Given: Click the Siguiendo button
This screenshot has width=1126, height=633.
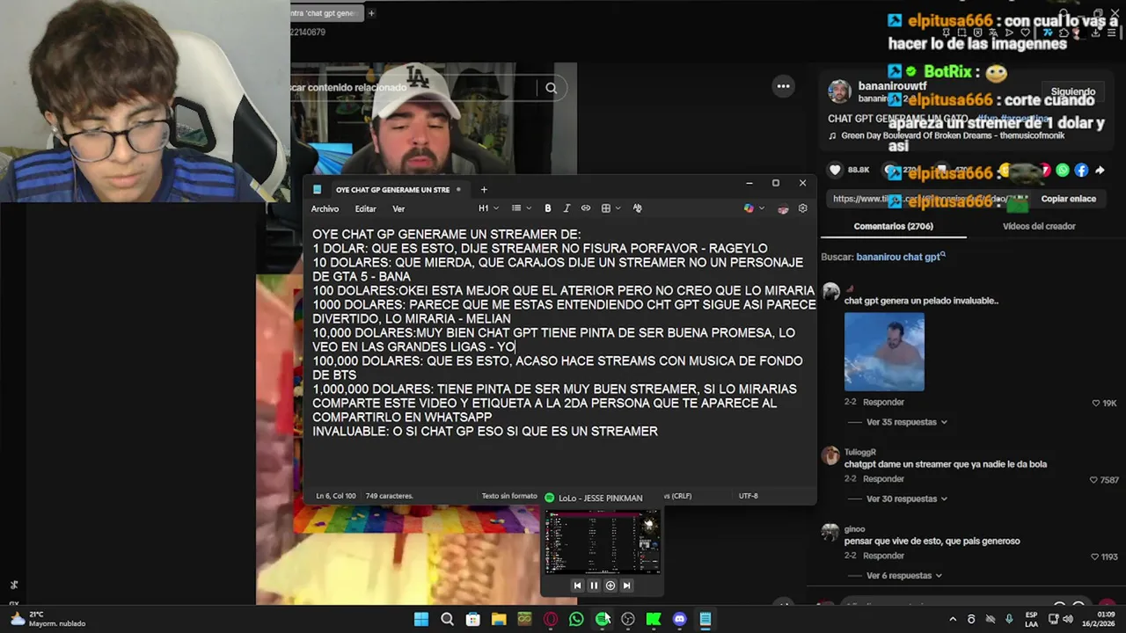Looking at the screenshot, I should 1072,91.
